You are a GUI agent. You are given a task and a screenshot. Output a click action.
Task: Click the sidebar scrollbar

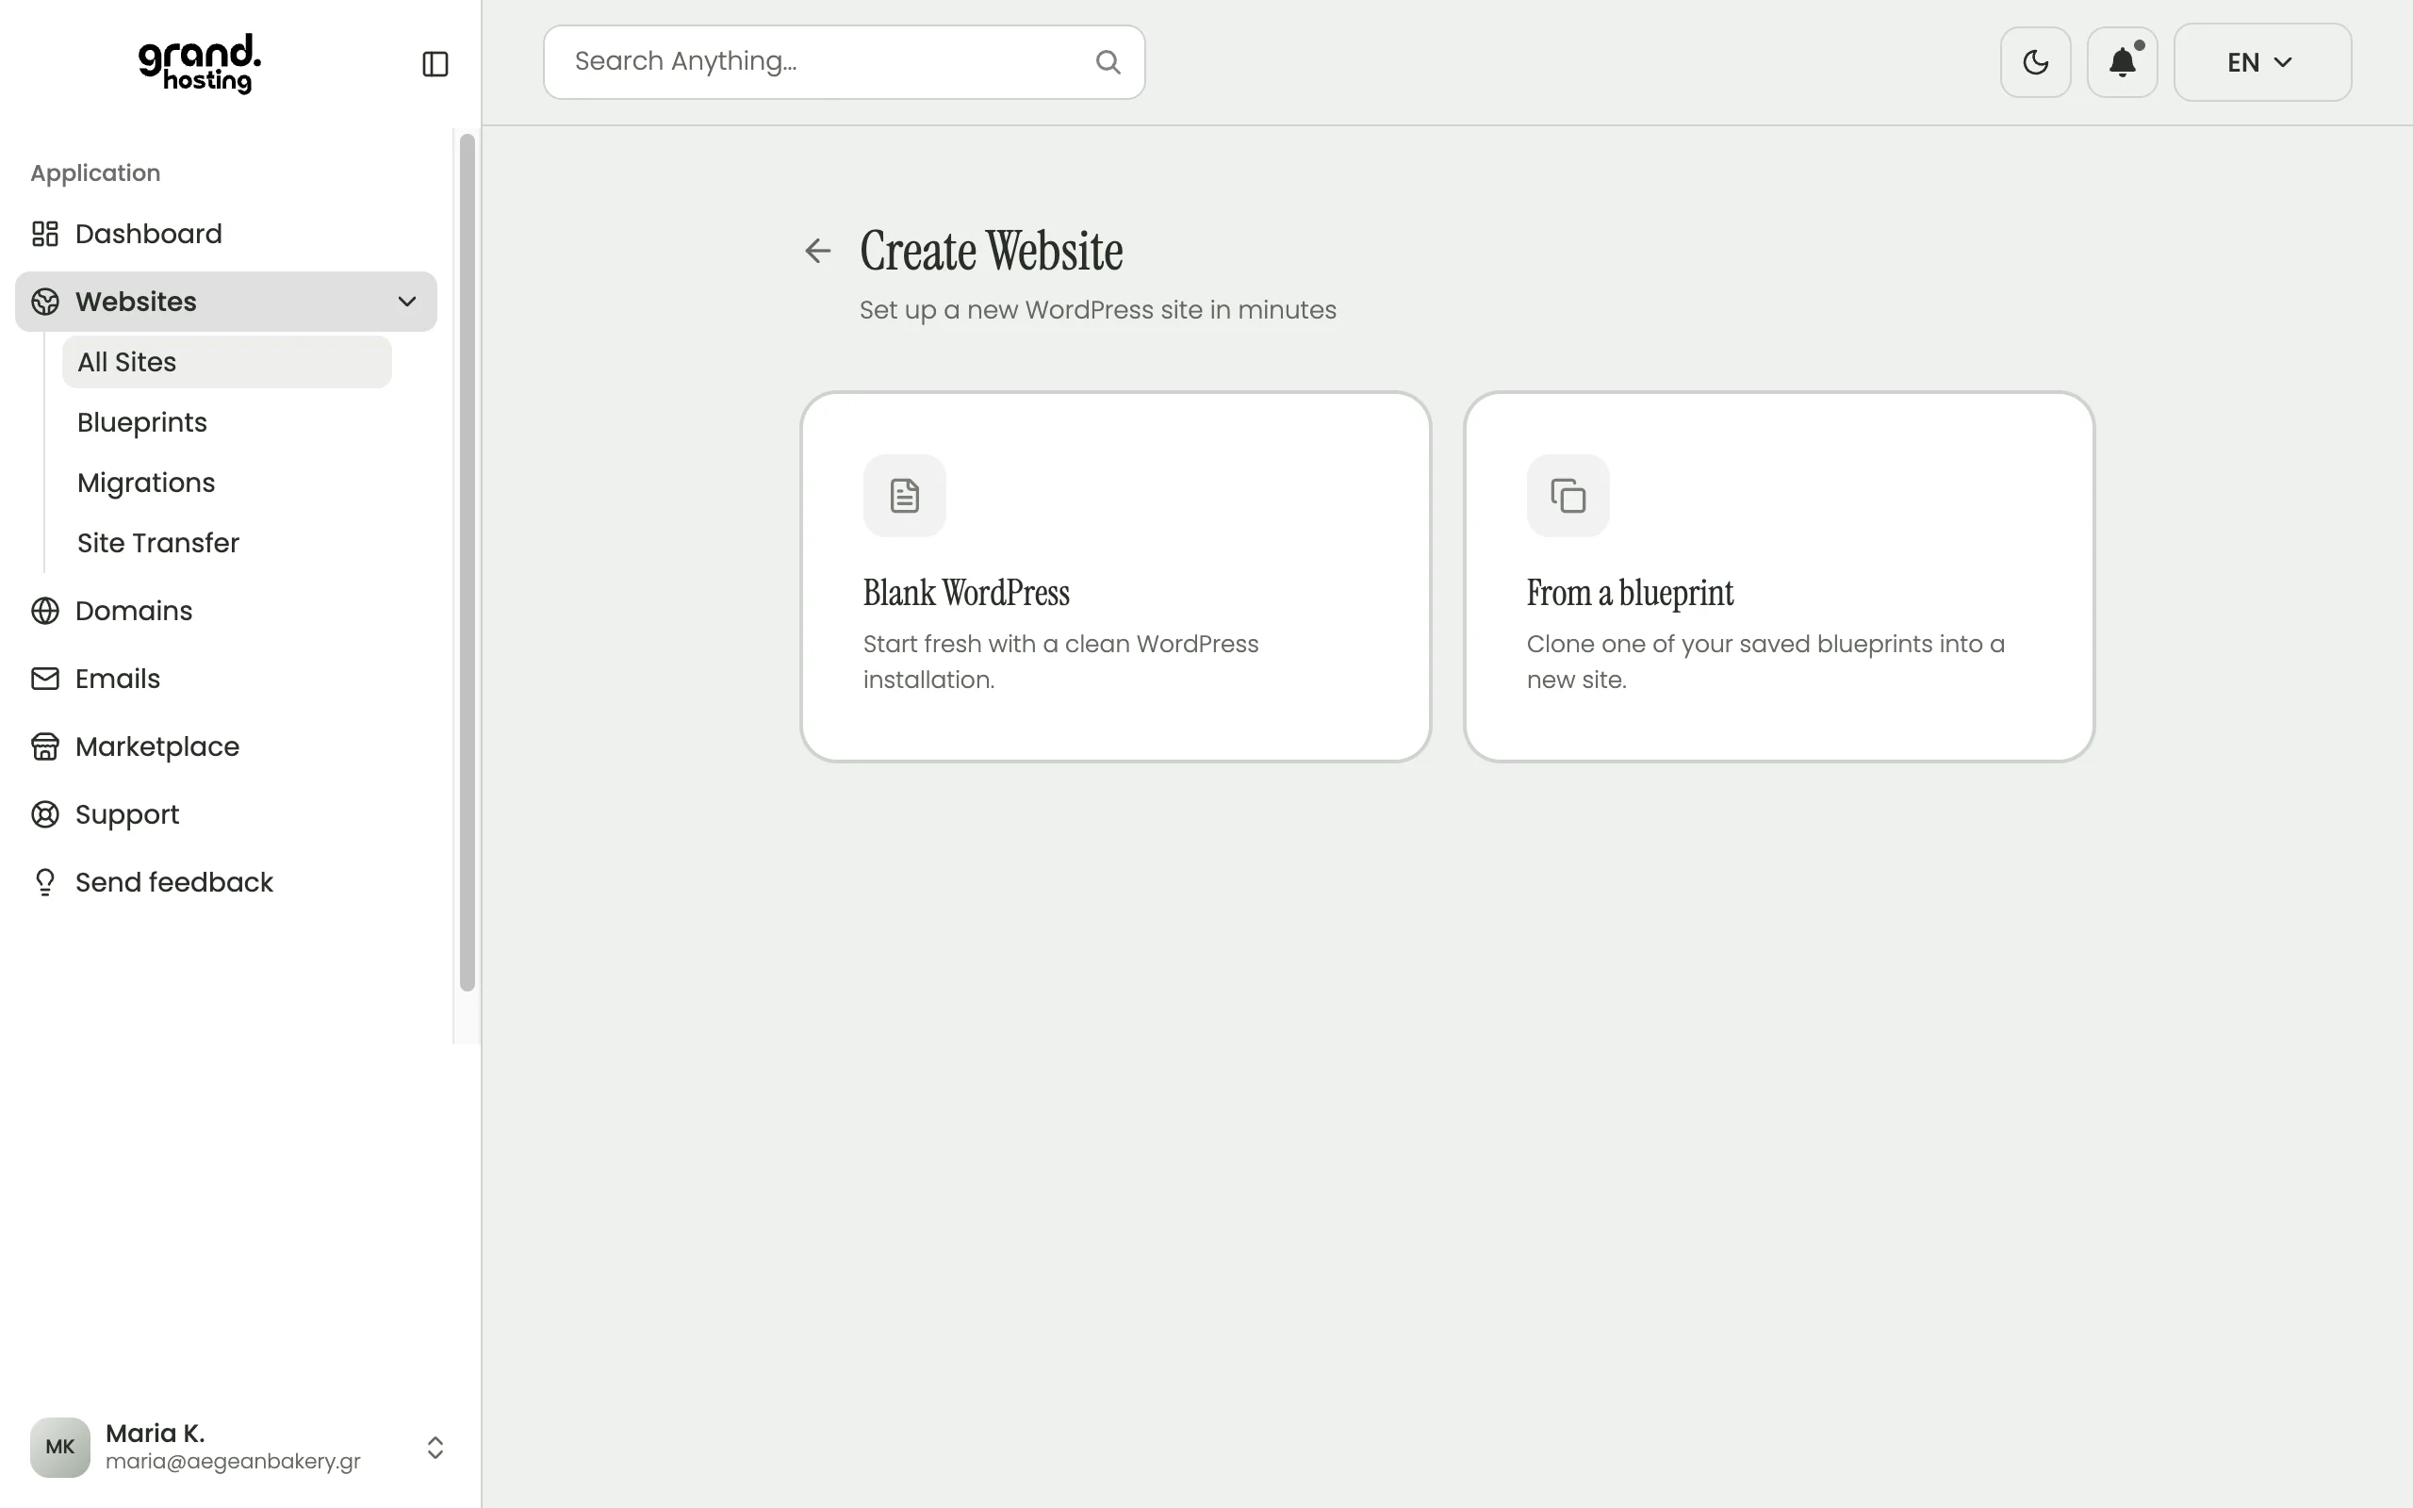[x=467, y=563]
